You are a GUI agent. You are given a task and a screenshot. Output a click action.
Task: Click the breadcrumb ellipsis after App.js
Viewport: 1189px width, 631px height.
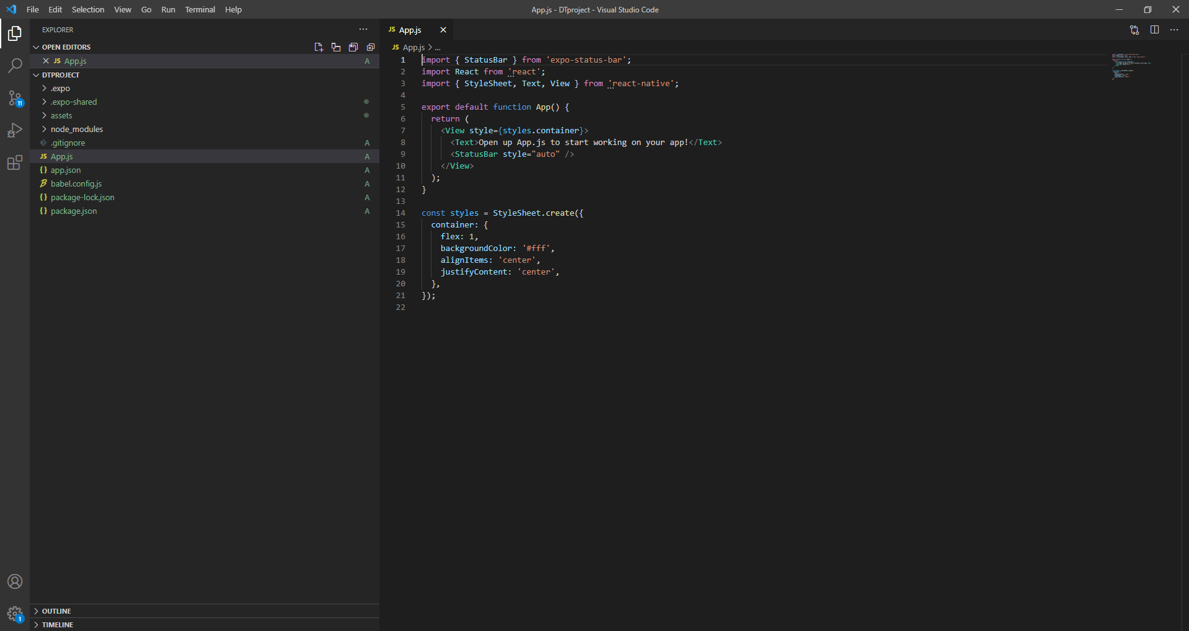(x=438, y=48)
